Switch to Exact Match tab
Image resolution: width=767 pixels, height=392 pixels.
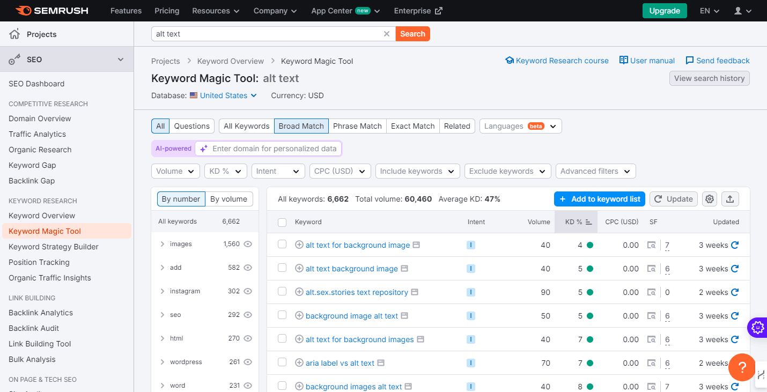[x=412, y=126]
